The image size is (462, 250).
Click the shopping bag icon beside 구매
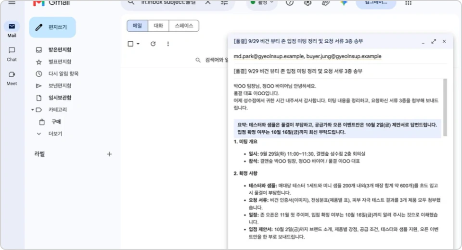point(42,122)
